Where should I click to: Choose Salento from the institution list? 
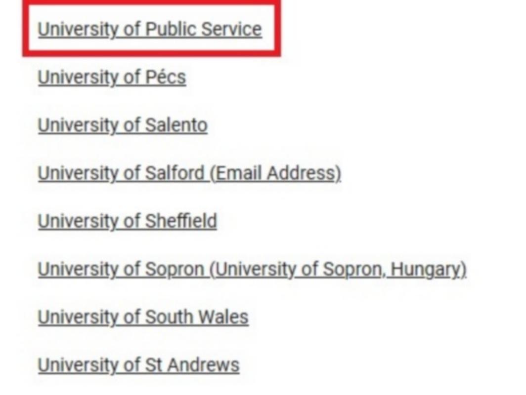(122, 125)
